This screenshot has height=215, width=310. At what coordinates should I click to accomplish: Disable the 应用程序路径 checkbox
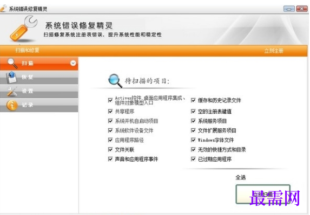tap(110, 140)
